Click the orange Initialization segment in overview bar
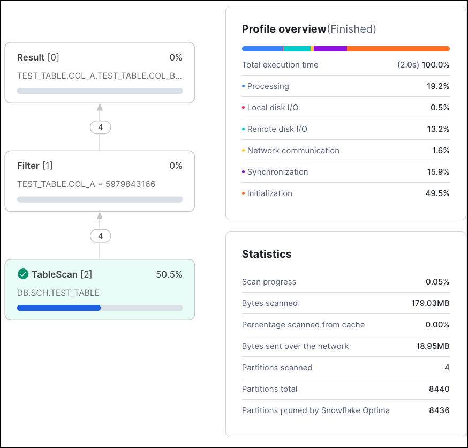 pos(398,49)
